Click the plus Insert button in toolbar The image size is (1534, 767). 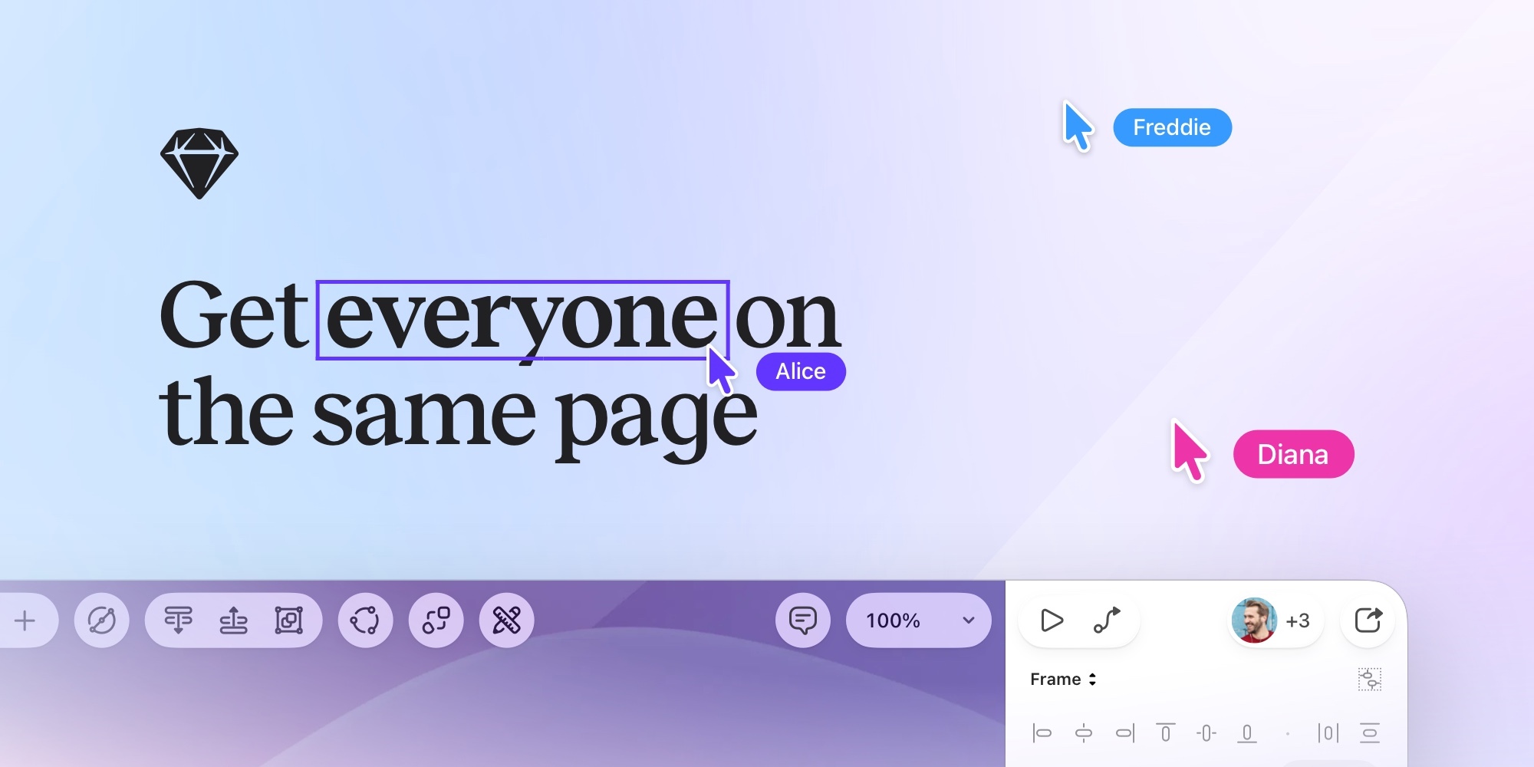[25, 621]
